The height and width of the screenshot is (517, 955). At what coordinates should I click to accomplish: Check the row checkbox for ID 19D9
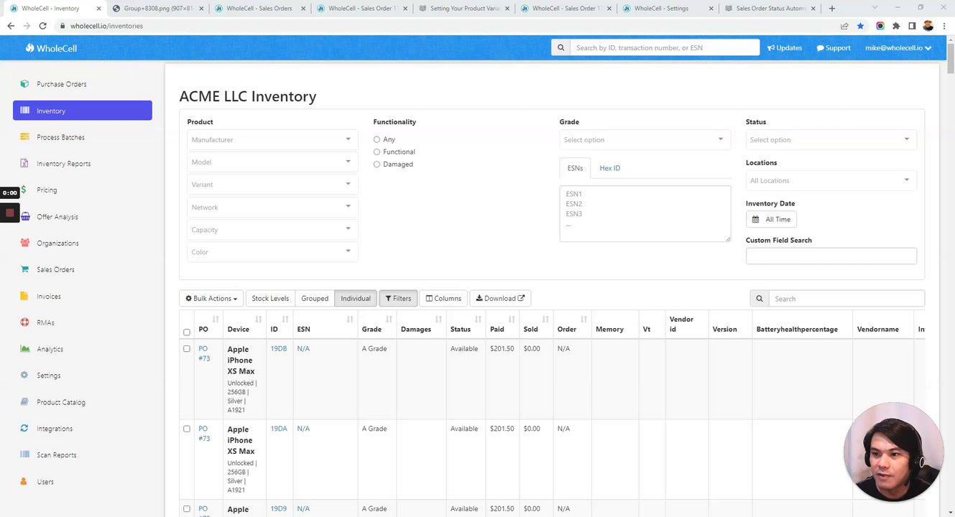pyautogui.click(x=187, y=509)
